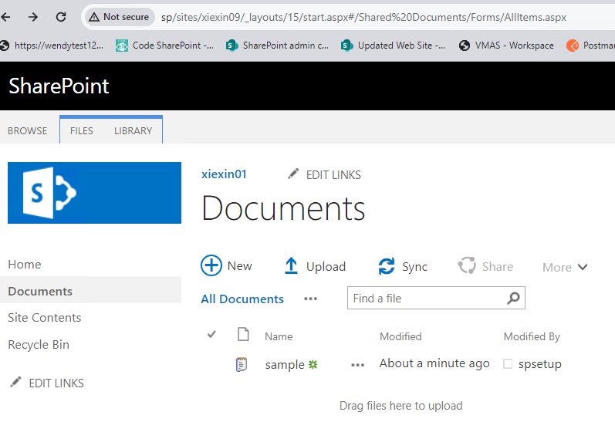Viewport: 615px width, 422px height.
Task: Go back in browser history
Action: pos(6,17)
